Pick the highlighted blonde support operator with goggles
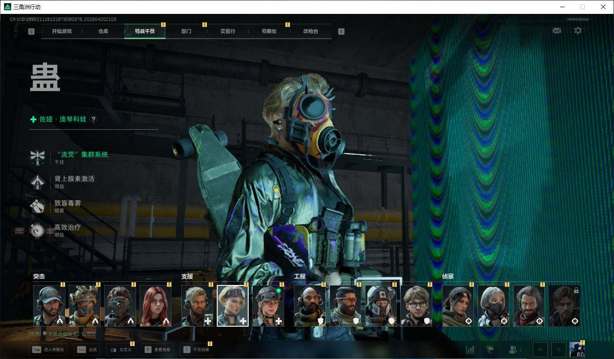This screenshot has height=359, width=614. click(x=233, y=306)
